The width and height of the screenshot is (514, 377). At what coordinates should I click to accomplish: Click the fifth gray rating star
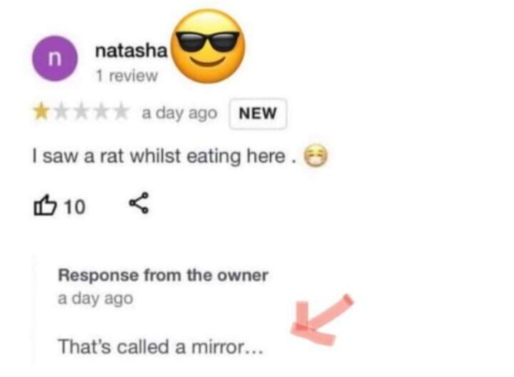click(121, 112)
